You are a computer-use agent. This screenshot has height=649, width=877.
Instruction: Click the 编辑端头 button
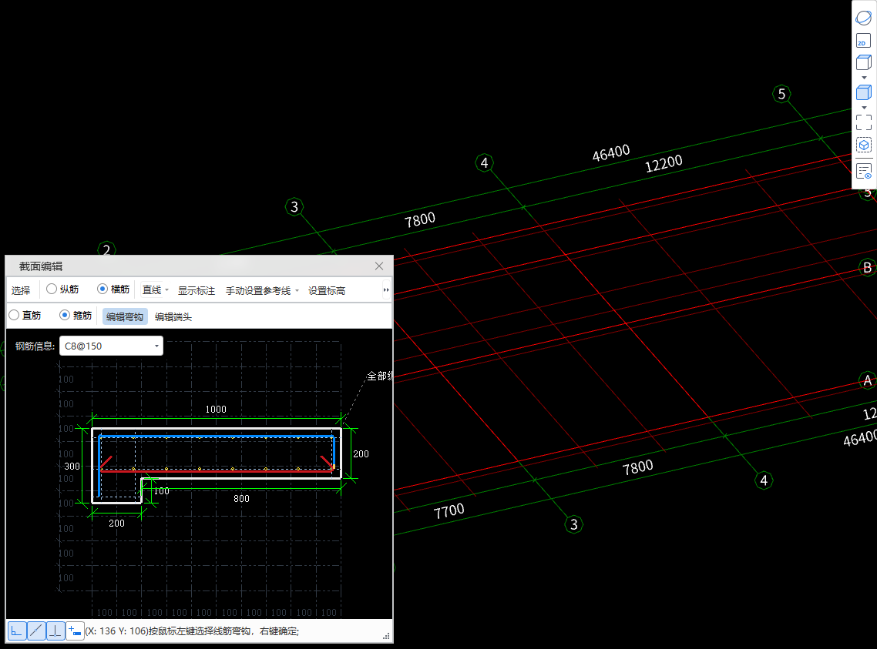tap(173, 316)
